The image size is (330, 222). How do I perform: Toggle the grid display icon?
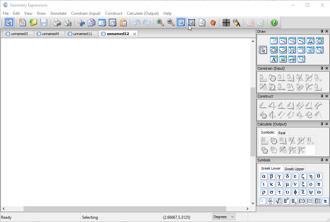point(226,23)
